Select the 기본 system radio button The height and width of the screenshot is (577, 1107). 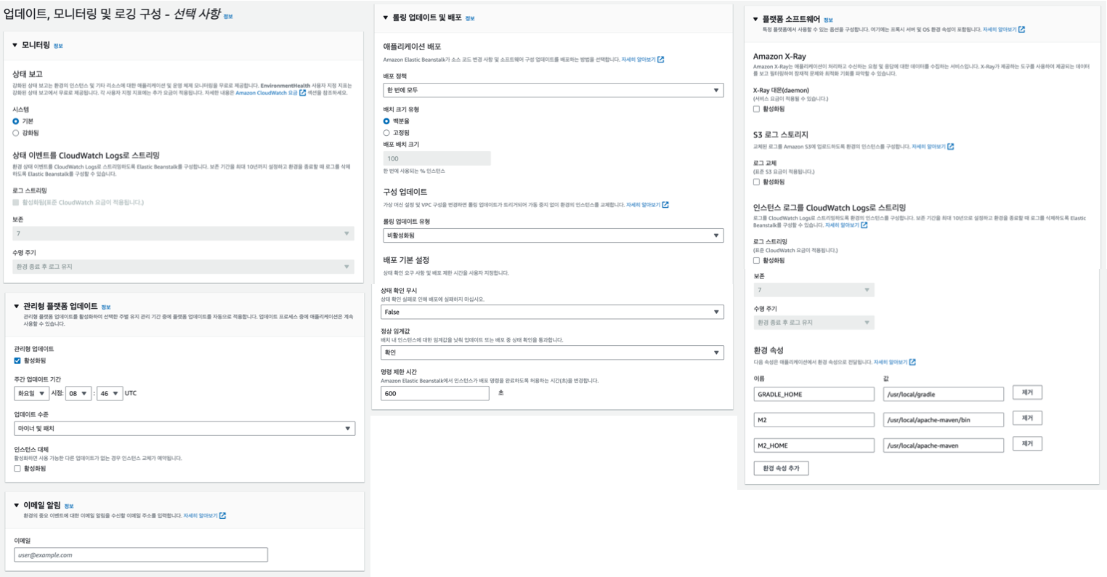16,121
